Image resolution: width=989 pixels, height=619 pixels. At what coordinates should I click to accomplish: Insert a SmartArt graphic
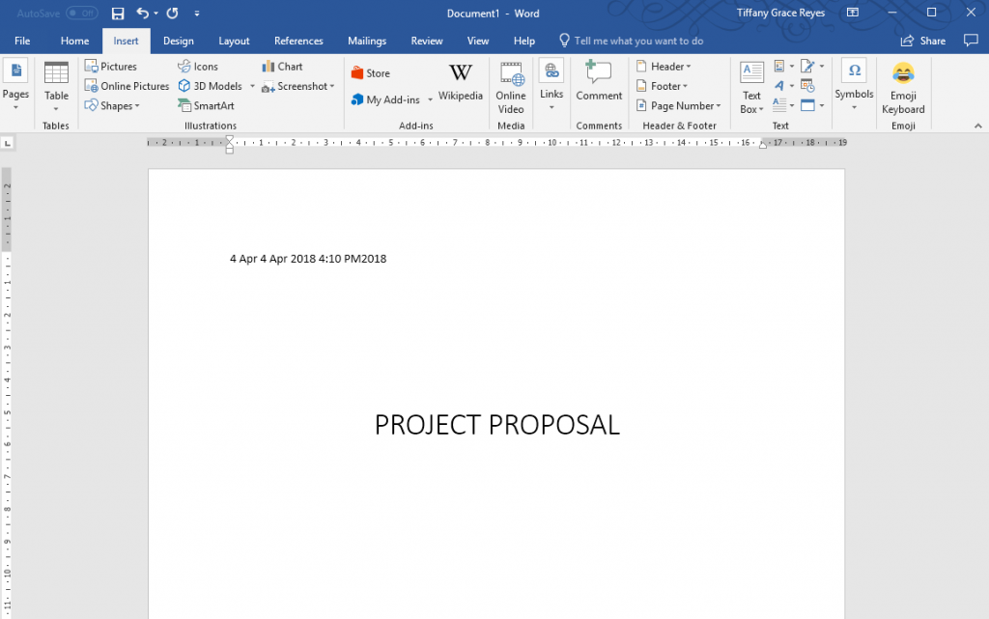point(207,105)
